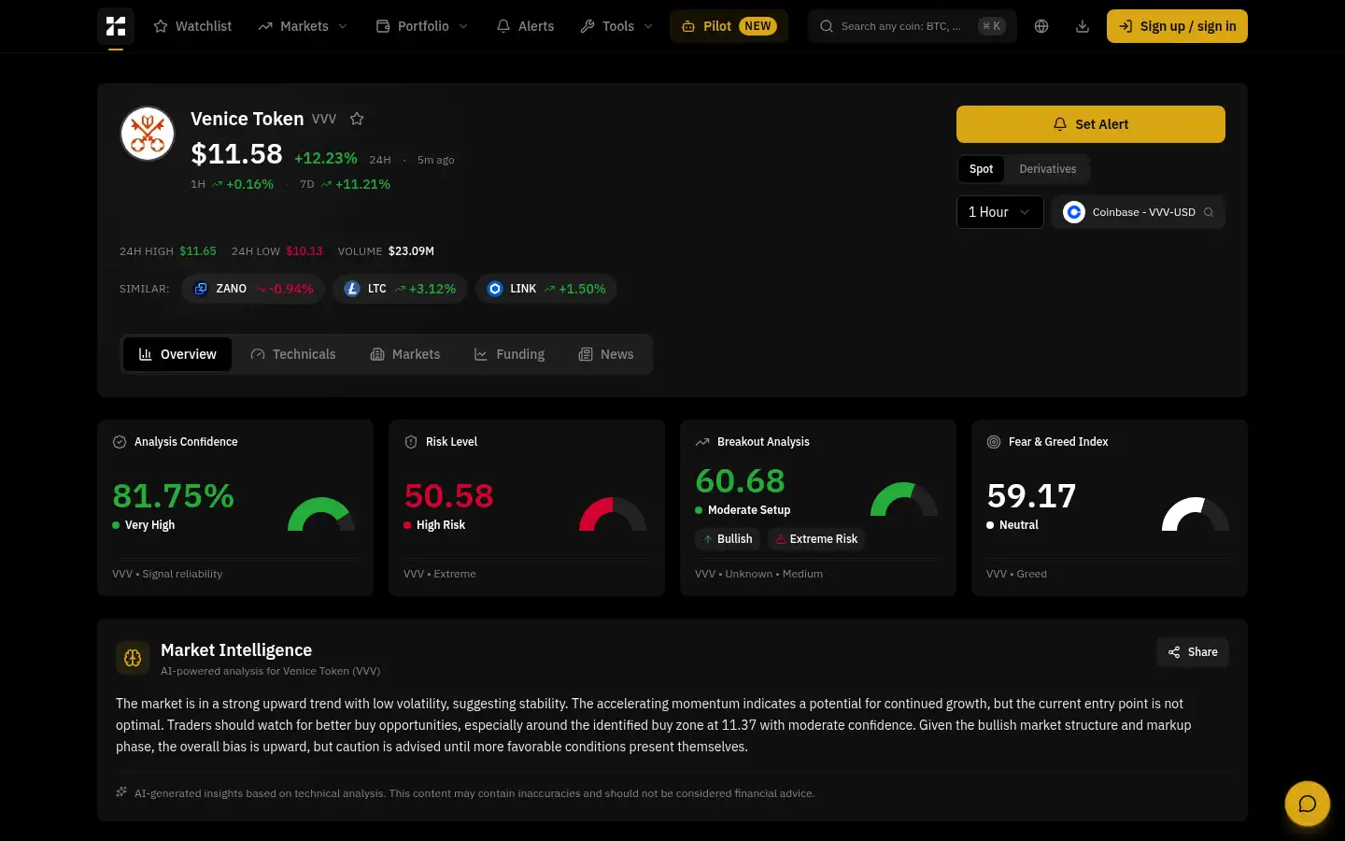This screenshot has height=841, width=1345.
Task: Click the 24H HIGH $11.65 value
Action: [x=197, y=251]
